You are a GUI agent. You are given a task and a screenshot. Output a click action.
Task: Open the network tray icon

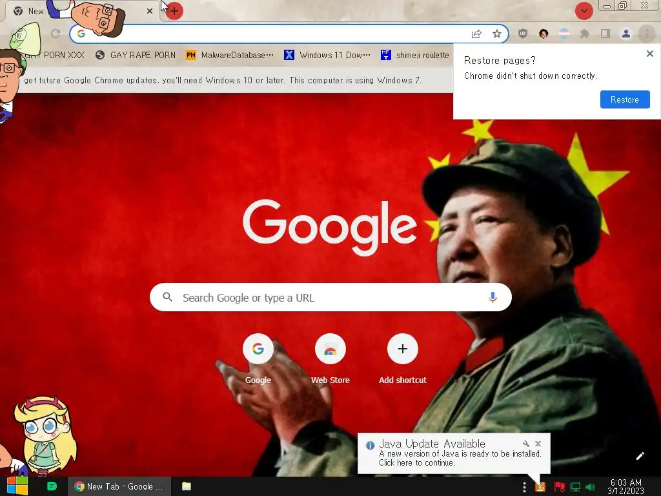tap(575, 487)
